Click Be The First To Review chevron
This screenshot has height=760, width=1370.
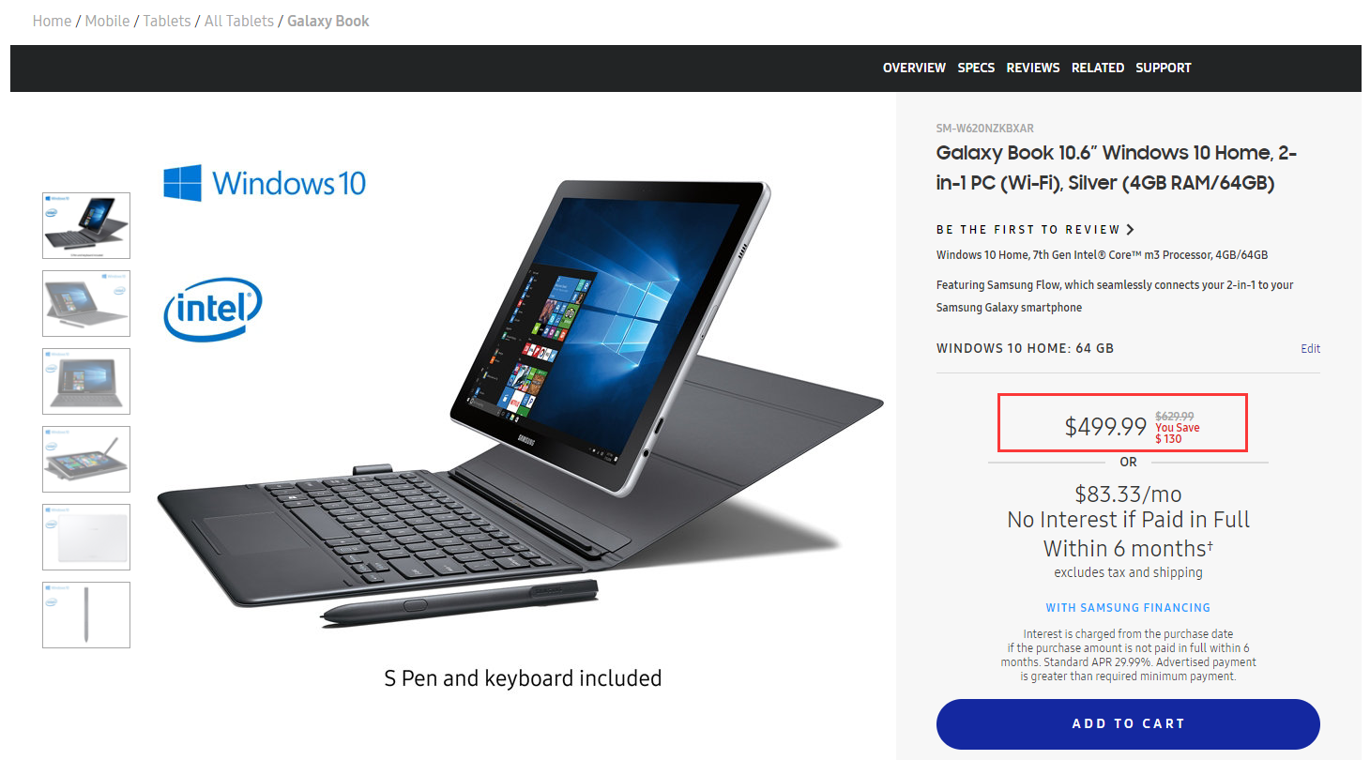click(1130, 230)
